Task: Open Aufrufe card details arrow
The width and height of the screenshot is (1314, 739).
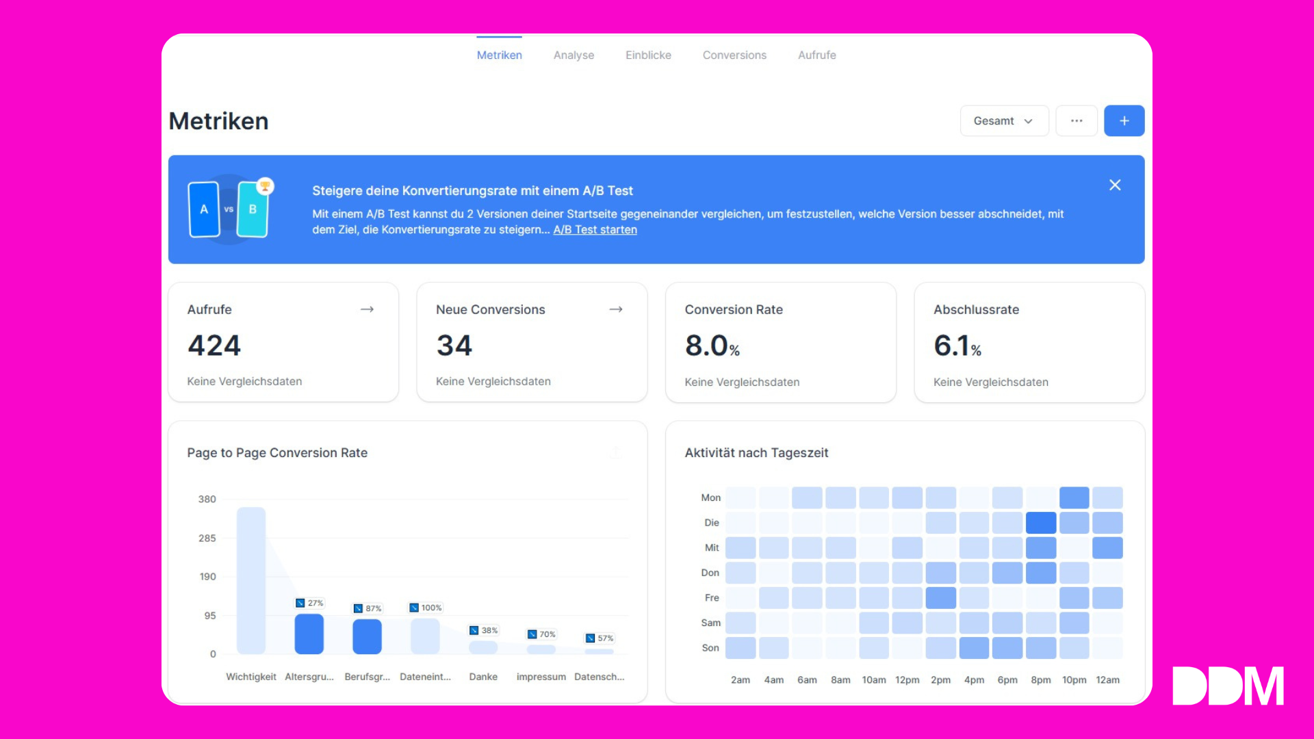Action: pos(367,309)
